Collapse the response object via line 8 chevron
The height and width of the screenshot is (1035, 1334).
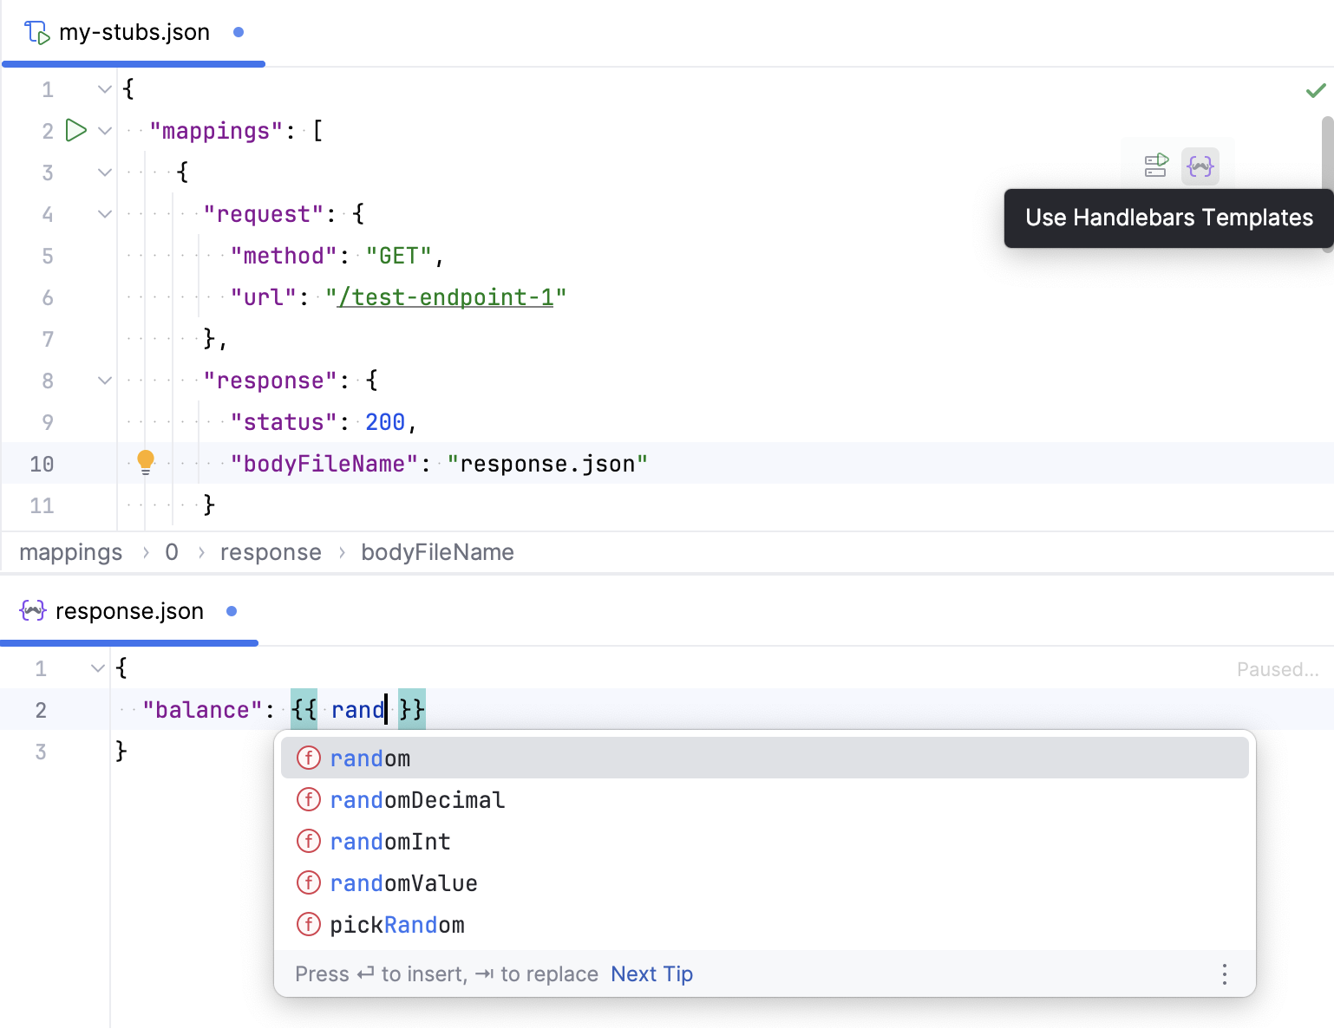pyautogui.click(x=104, y=381)
